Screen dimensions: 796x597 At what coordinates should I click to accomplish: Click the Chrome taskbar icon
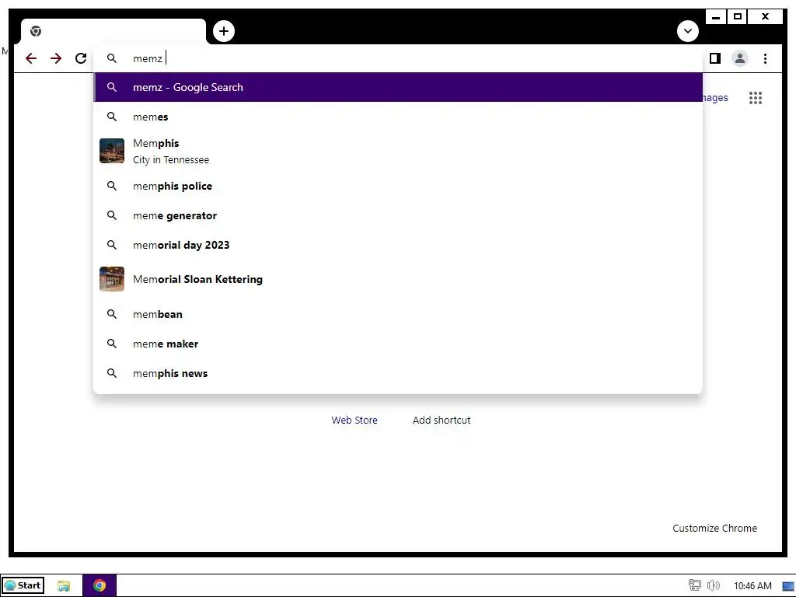pos(99,586)
